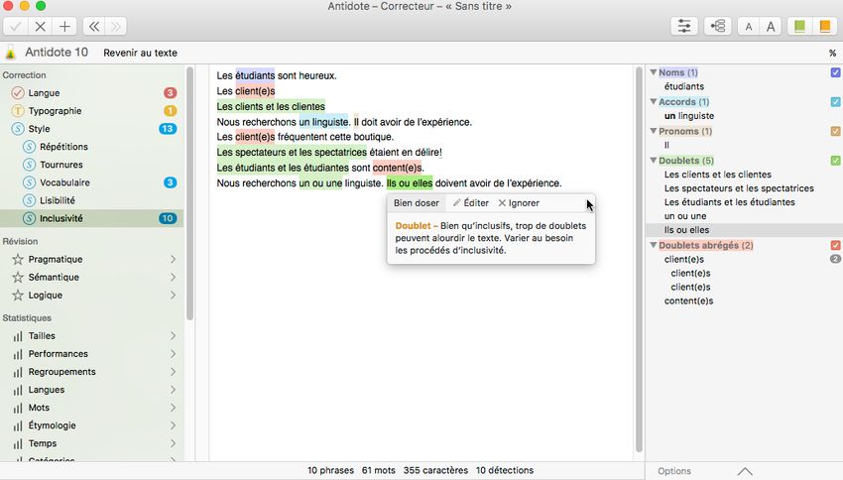Click the tree structure toolbar icon

(718, 27)
